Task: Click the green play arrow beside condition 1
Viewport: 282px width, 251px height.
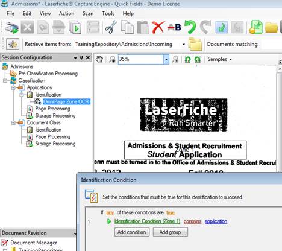Action: click(109, 221)
